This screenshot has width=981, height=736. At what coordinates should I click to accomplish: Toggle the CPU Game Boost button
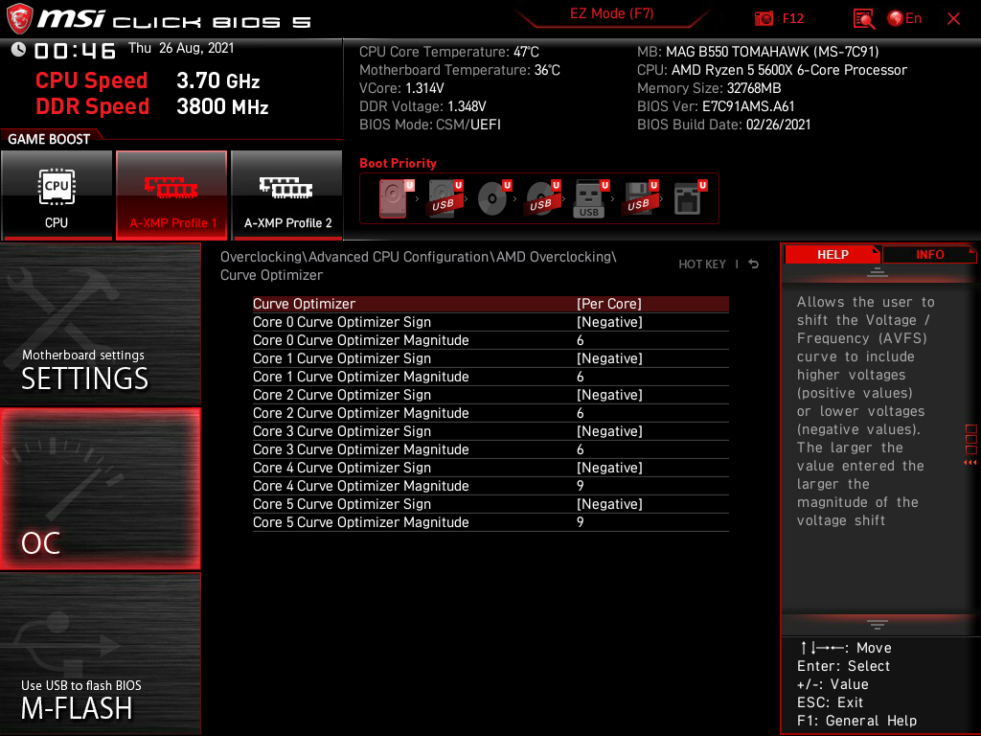57,195
